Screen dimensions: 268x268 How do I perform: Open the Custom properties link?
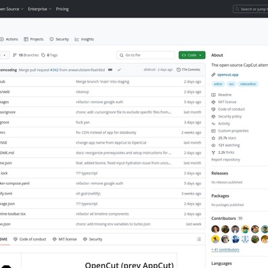coord(233,131)
